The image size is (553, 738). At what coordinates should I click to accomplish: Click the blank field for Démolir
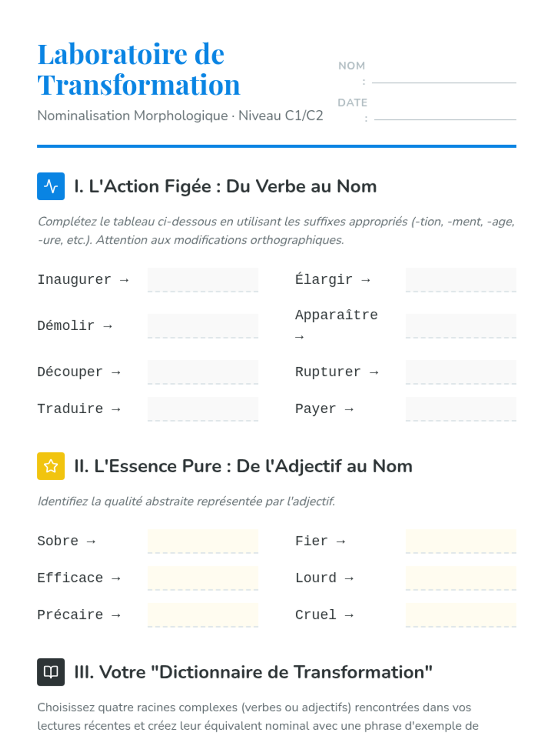click(203, 326)
